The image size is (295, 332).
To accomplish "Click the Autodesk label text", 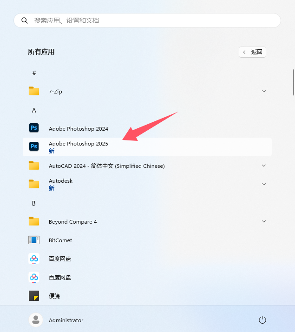I will (61, 181).
